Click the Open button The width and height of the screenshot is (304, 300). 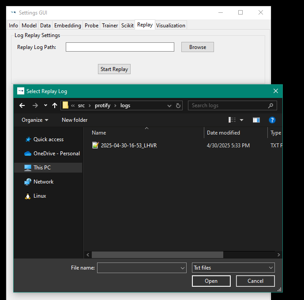pyautogui.click(x=211, y=281)
